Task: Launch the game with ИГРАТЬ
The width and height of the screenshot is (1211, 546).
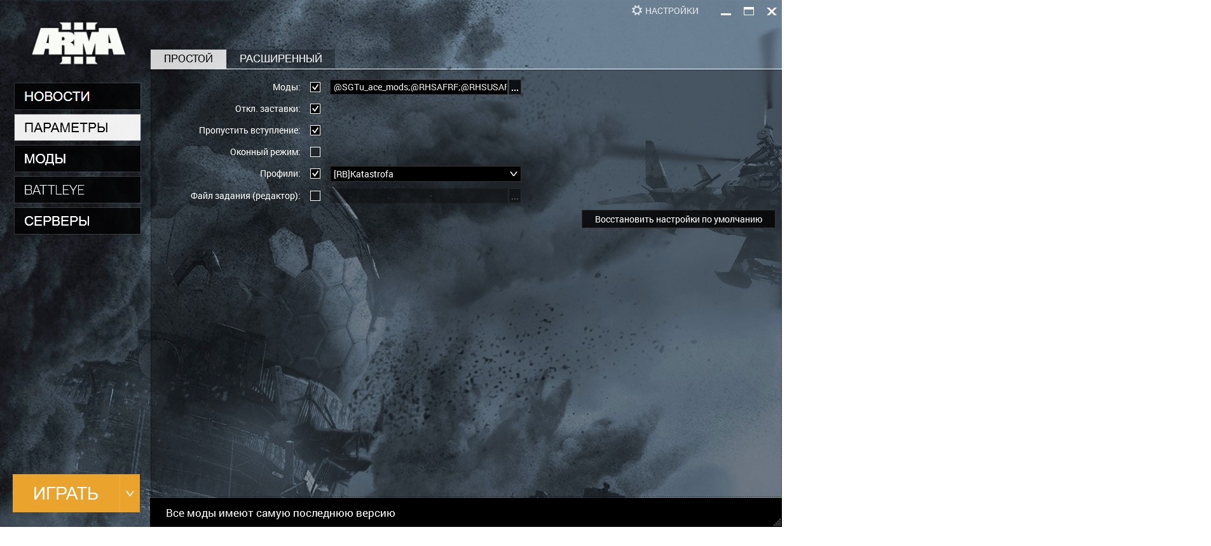Action: point(66,493)
